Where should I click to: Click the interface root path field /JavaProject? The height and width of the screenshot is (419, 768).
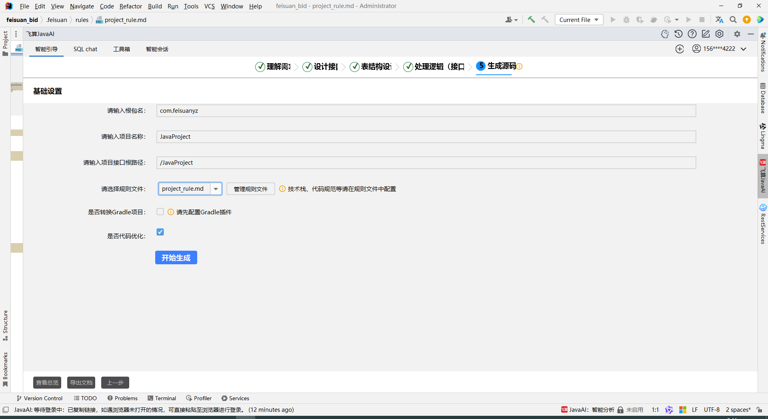coord(426,163)
